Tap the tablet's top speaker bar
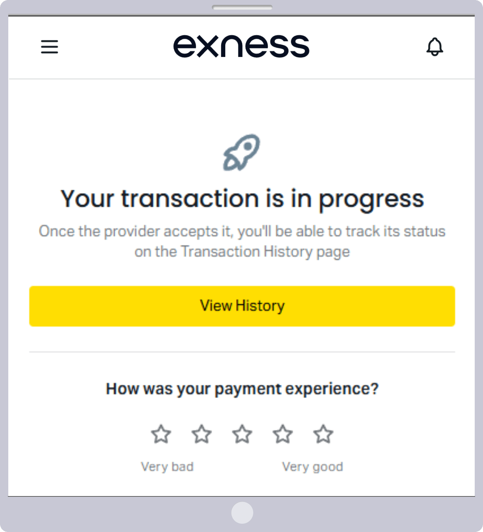Image resolution: width=483 pixels, height=532 pixels. 242,7
